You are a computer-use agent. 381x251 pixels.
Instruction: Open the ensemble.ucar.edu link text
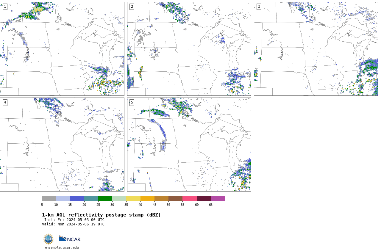click(x=62, y=247)
